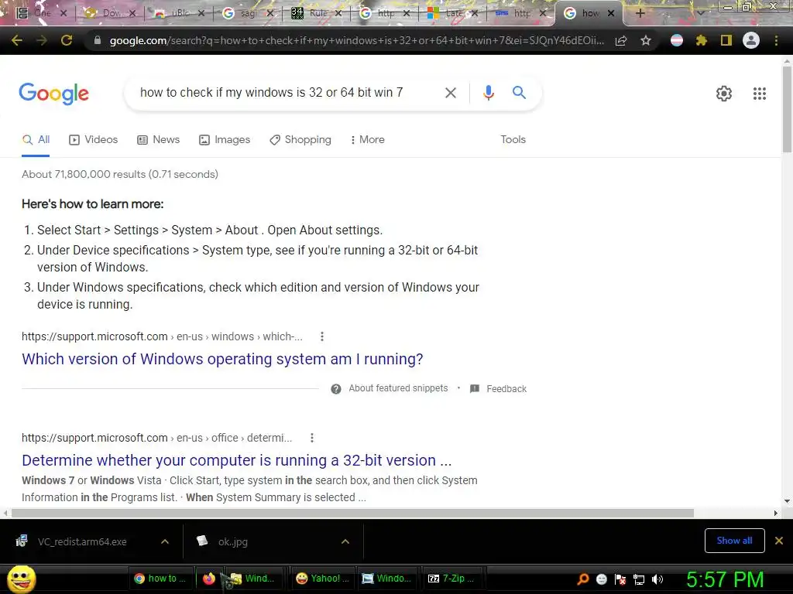Open the Google apps grid
Viewport: 793px width, 594px height.
pos(759,94)
